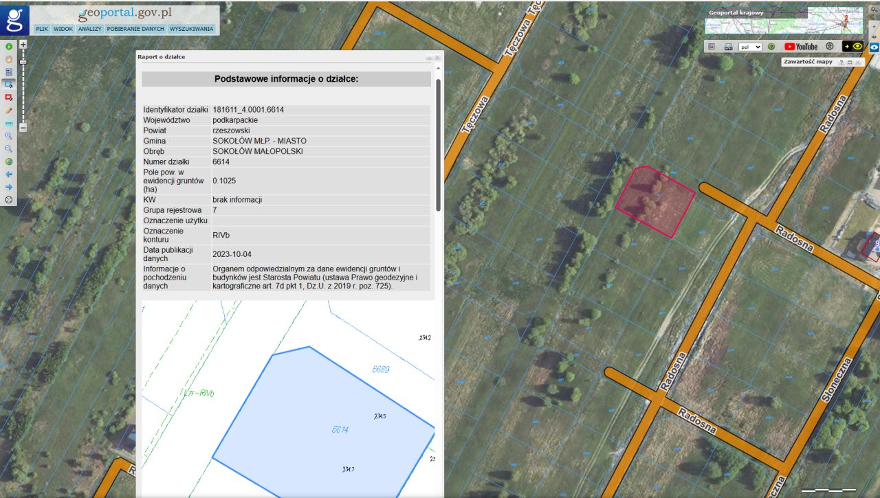Open the ANALIZY menu
The height and width of the screenshot is (498, 880).
point(90,30)
